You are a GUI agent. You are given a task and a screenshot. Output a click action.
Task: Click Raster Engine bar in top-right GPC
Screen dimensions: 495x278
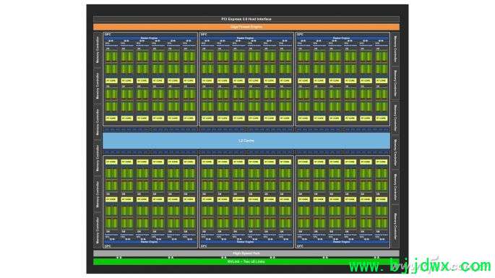coord(343,38)
